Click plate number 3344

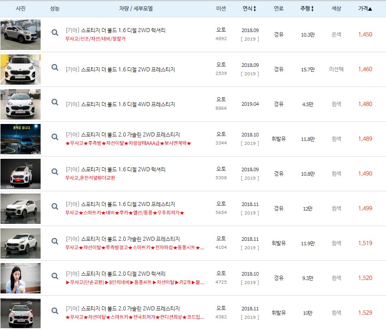(x=221, y=143)
